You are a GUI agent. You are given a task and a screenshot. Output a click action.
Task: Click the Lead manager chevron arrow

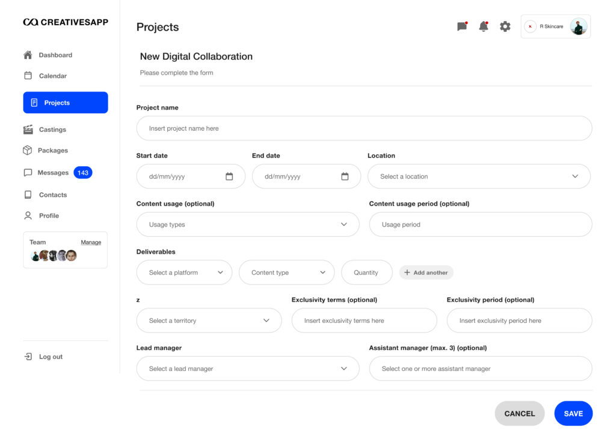(344, 369)
